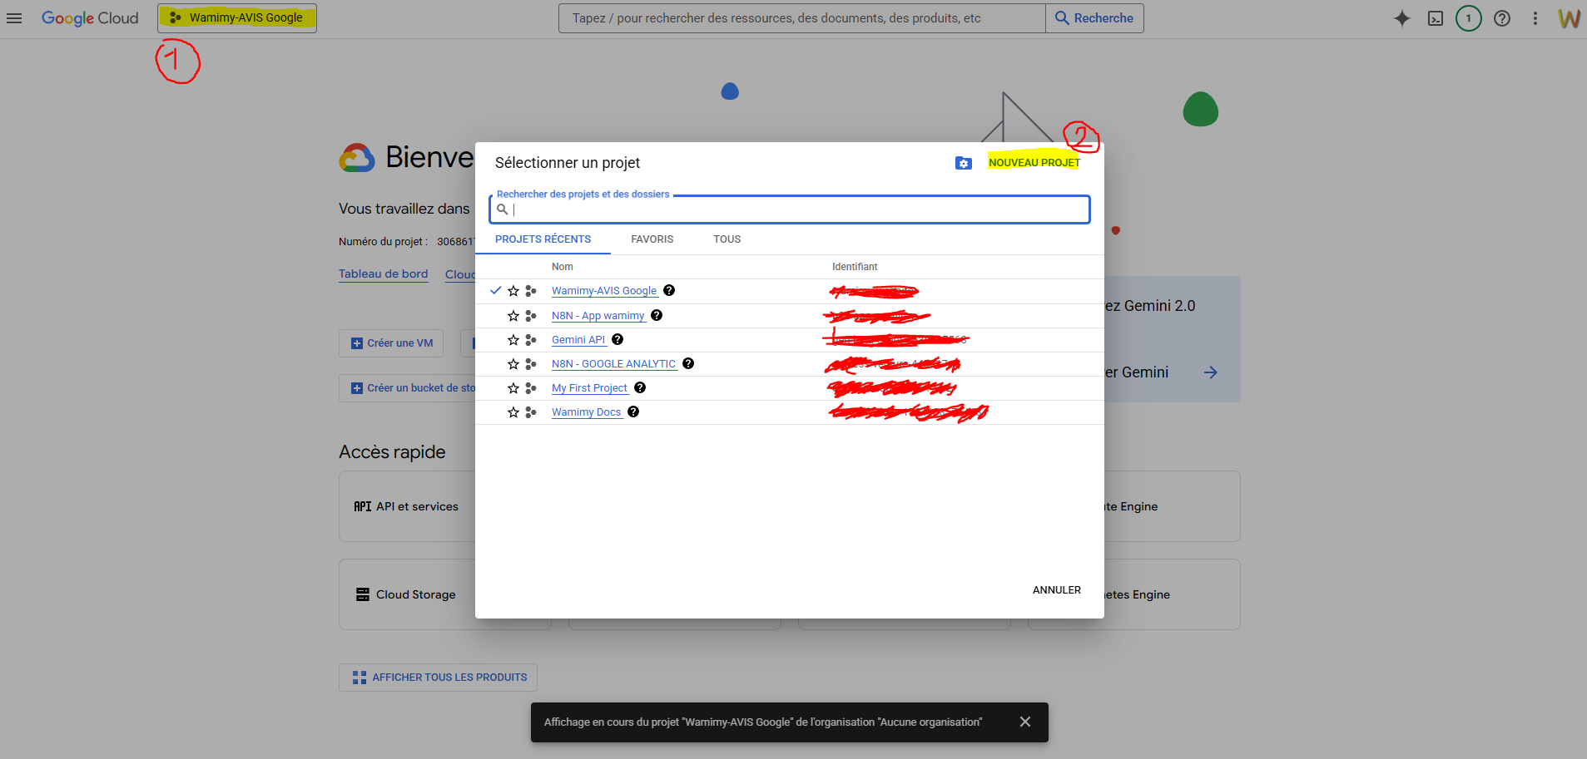
Task: Click ANNULER to close the dialog
Action: click(x=1057, y=590)
